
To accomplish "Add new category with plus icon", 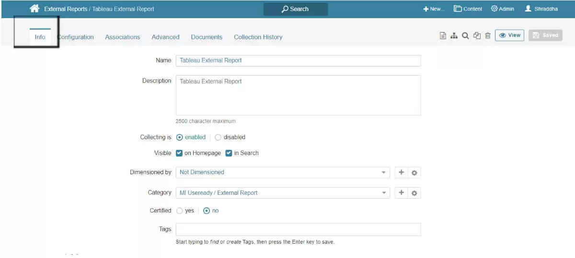I will [402, 193].
